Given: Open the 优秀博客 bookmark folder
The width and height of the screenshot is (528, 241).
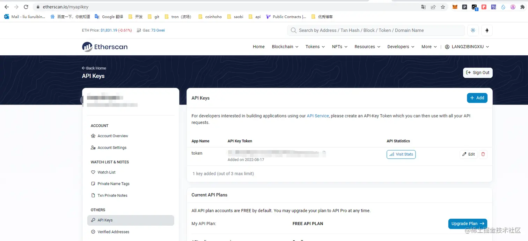Looking at the screenshot, I should [x=322, y=17].
